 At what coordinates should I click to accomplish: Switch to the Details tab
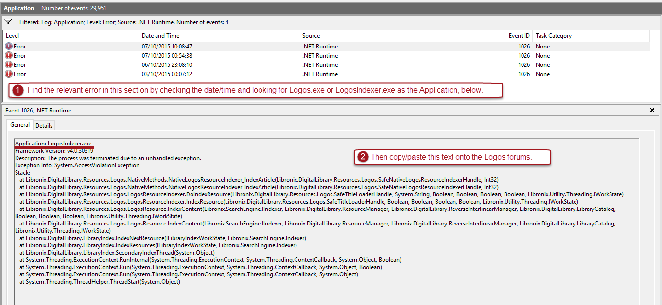44,125
